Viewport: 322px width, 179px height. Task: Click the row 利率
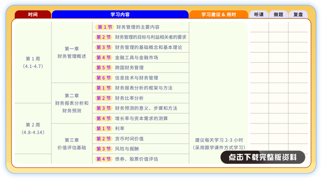[x=141, y=129]
